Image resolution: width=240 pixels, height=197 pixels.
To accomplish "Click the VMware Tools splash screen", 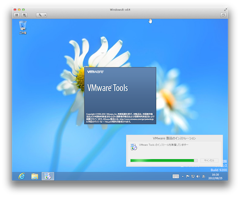I will coord(120,95).
